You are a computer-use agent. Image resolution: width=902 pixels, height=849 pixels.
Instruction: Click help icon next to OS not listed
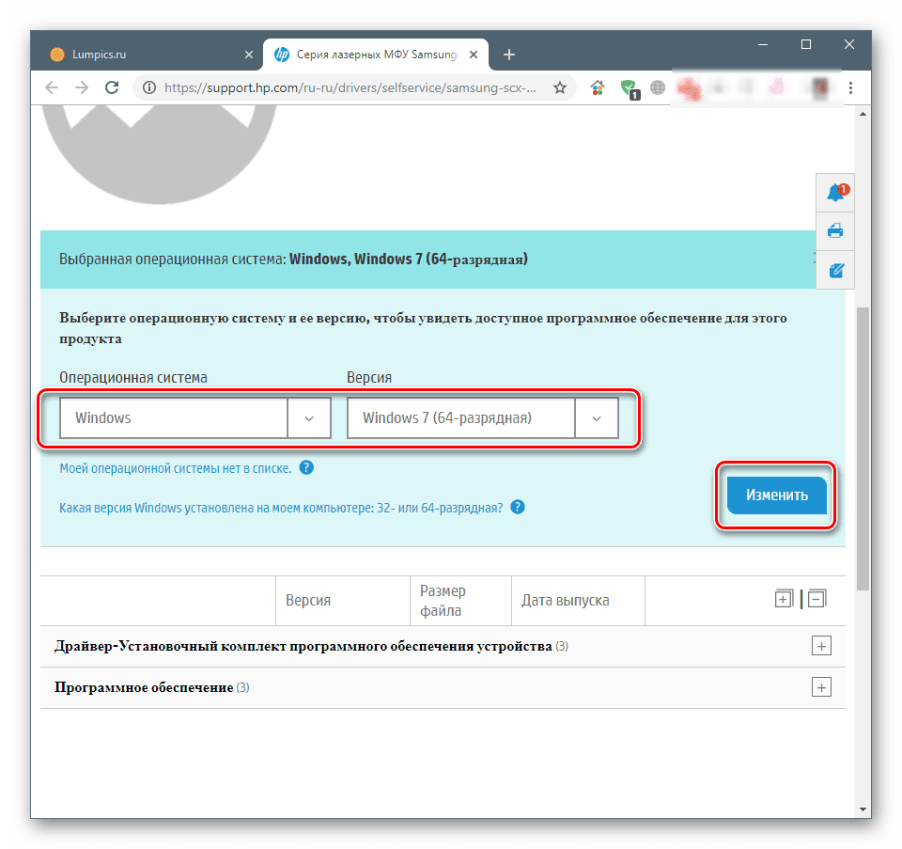tap(306, 467)
